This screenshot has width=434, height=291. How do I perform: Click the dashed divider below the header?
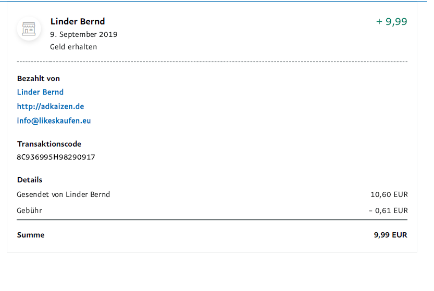pyautogui.click(x=212, y=62)
